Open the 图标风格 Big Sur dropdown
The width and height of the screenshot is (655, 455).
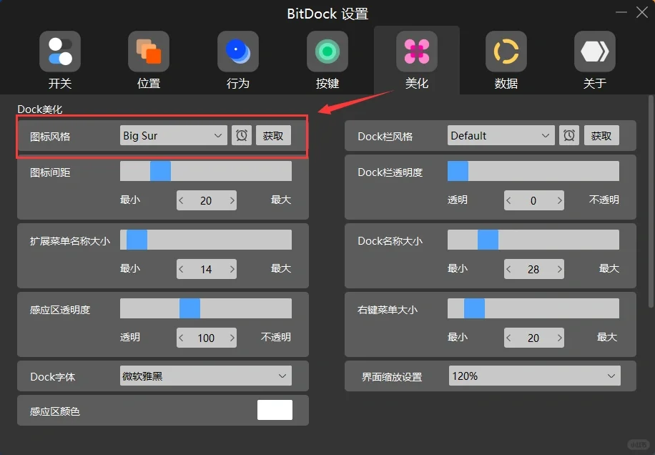tap(173, 135)
